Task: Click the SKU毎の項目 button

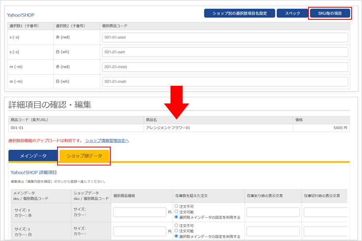Action: (330, 13)
